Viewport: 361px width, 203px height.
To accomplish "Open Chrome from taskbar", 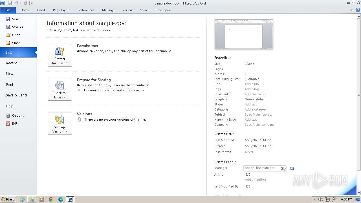I will 51,199.
